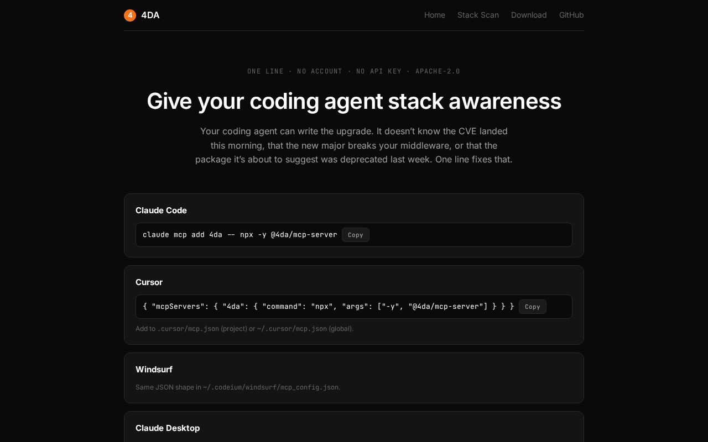This screenshot has height=442, width=708.
Task: Open the Home navigation link
Action: 435,15
